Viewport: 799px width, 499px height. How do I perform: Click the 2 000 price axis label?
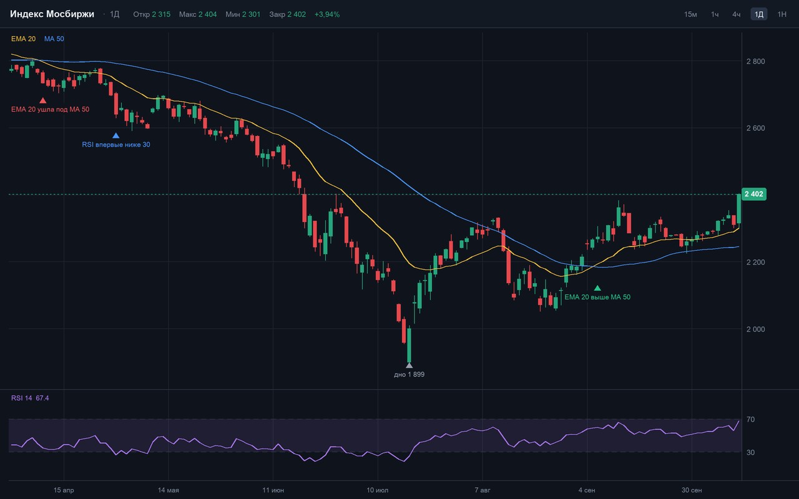(755, 329)
